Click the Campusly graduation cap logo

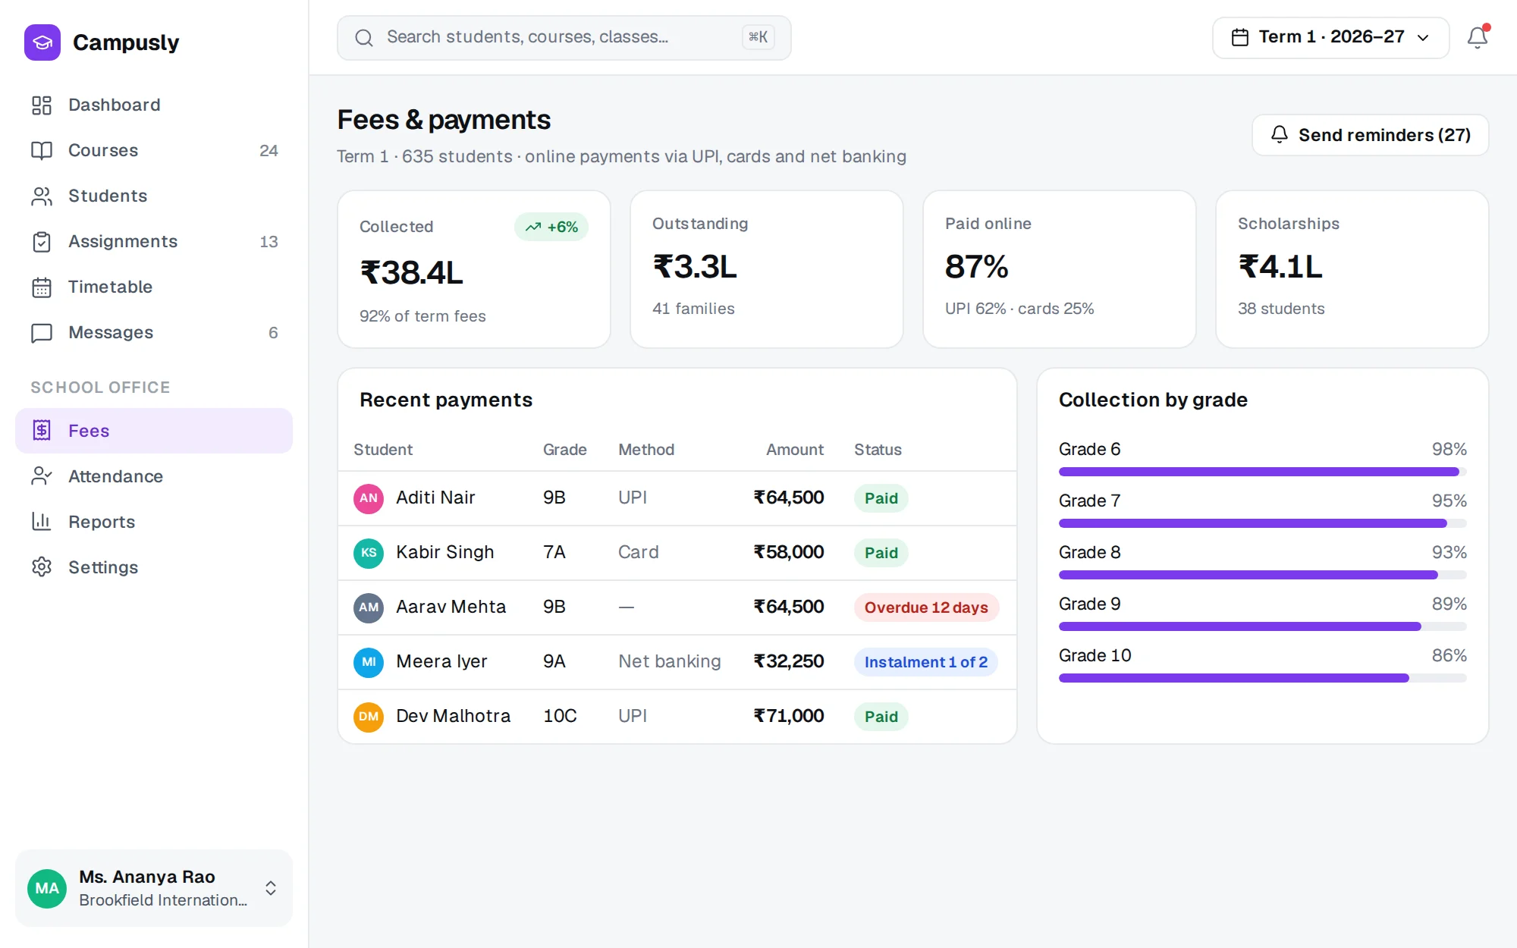(x=42, y=42)
